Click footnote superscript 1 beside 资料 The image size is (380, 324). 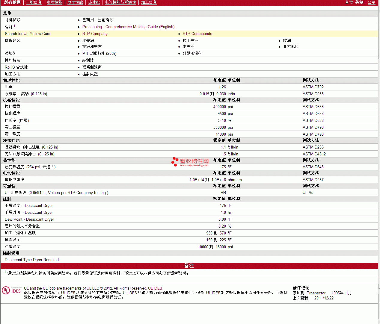(x=14, y=26)
